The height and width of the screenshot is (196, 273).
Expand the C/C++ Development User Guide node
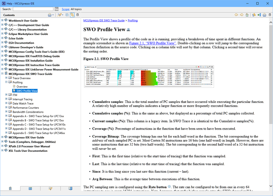pos(2,25)
